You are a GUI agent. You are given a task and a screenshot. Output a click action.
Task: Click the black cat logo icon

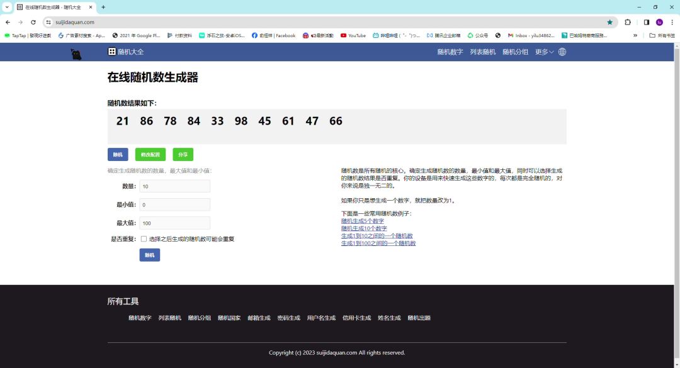[76, 54]
